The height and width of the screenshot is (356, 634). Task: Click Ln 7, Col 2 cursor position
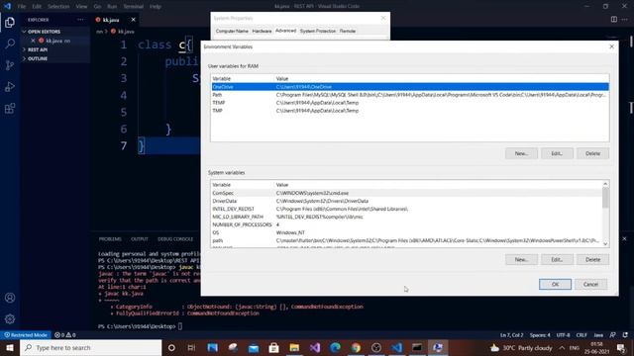511,335
